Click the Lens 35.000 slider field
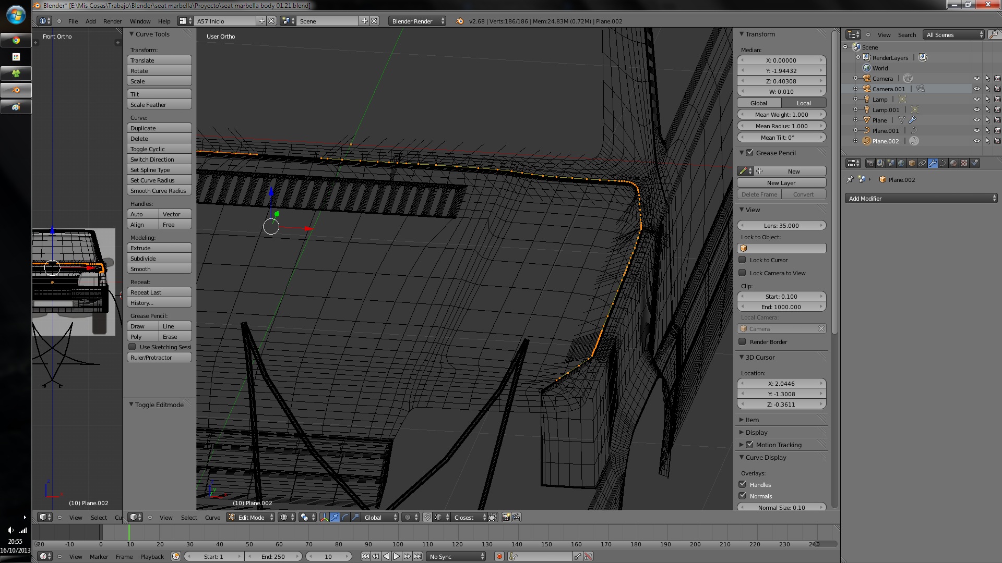The width and height of the screenshot is (1002, 563). [x=781, y=225]
